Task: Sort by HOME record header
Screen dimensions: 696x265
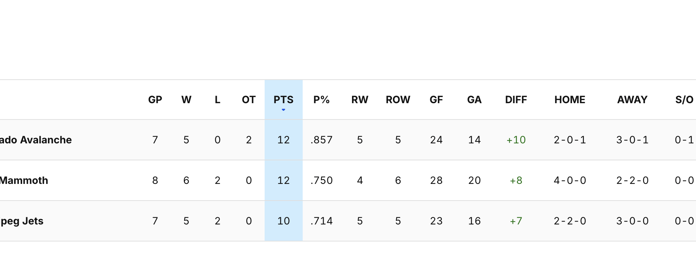Action: coord(569,100)
